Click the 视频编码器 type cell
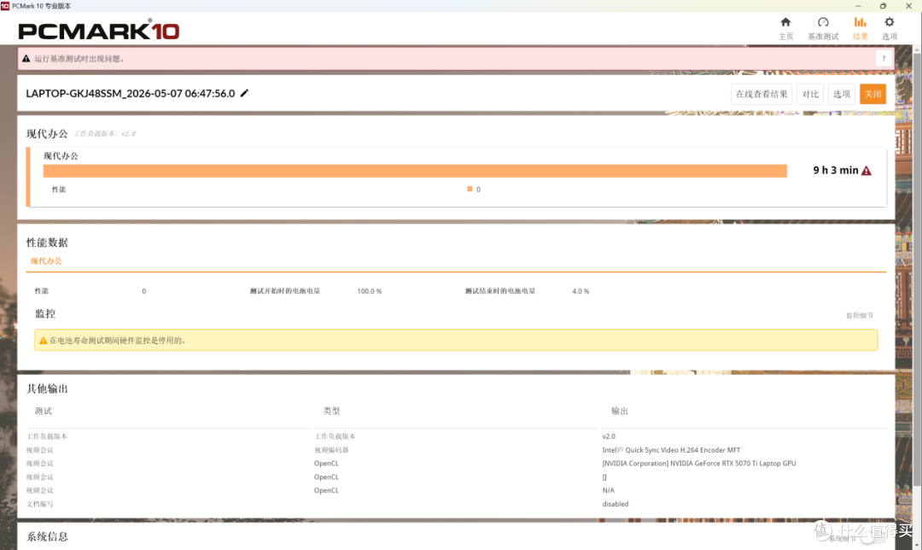The image size is (922, 550). pos(331,450)
